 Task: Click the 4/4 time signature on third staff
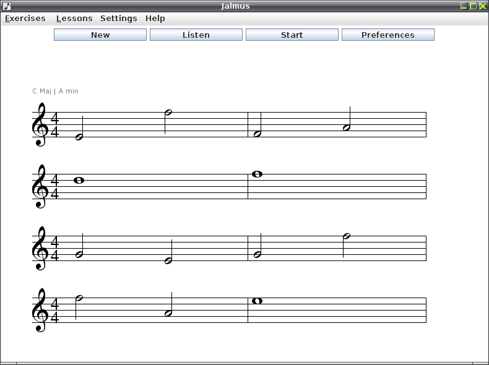55,249
